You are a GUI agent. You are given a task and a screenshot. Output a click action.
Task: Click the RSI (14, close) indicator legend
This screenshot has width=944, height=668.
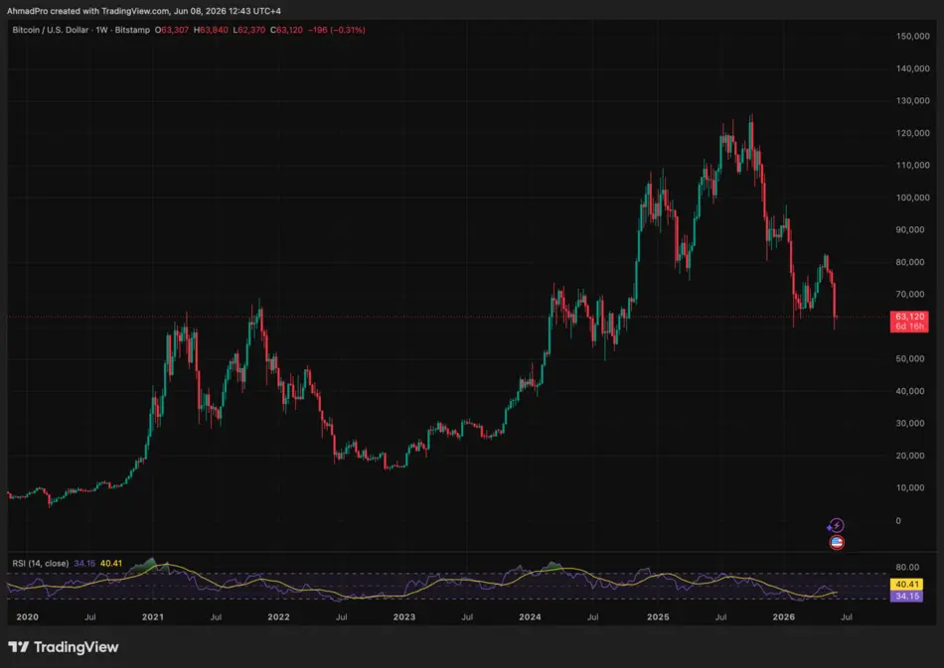click(x=41, y=564)
